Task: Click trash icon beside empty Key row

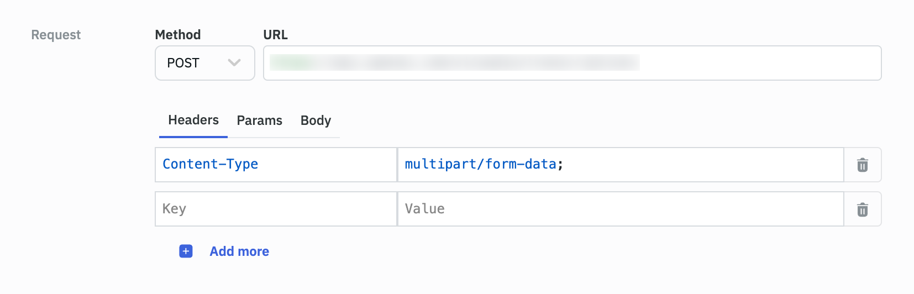Action: (x=862, y=209)
